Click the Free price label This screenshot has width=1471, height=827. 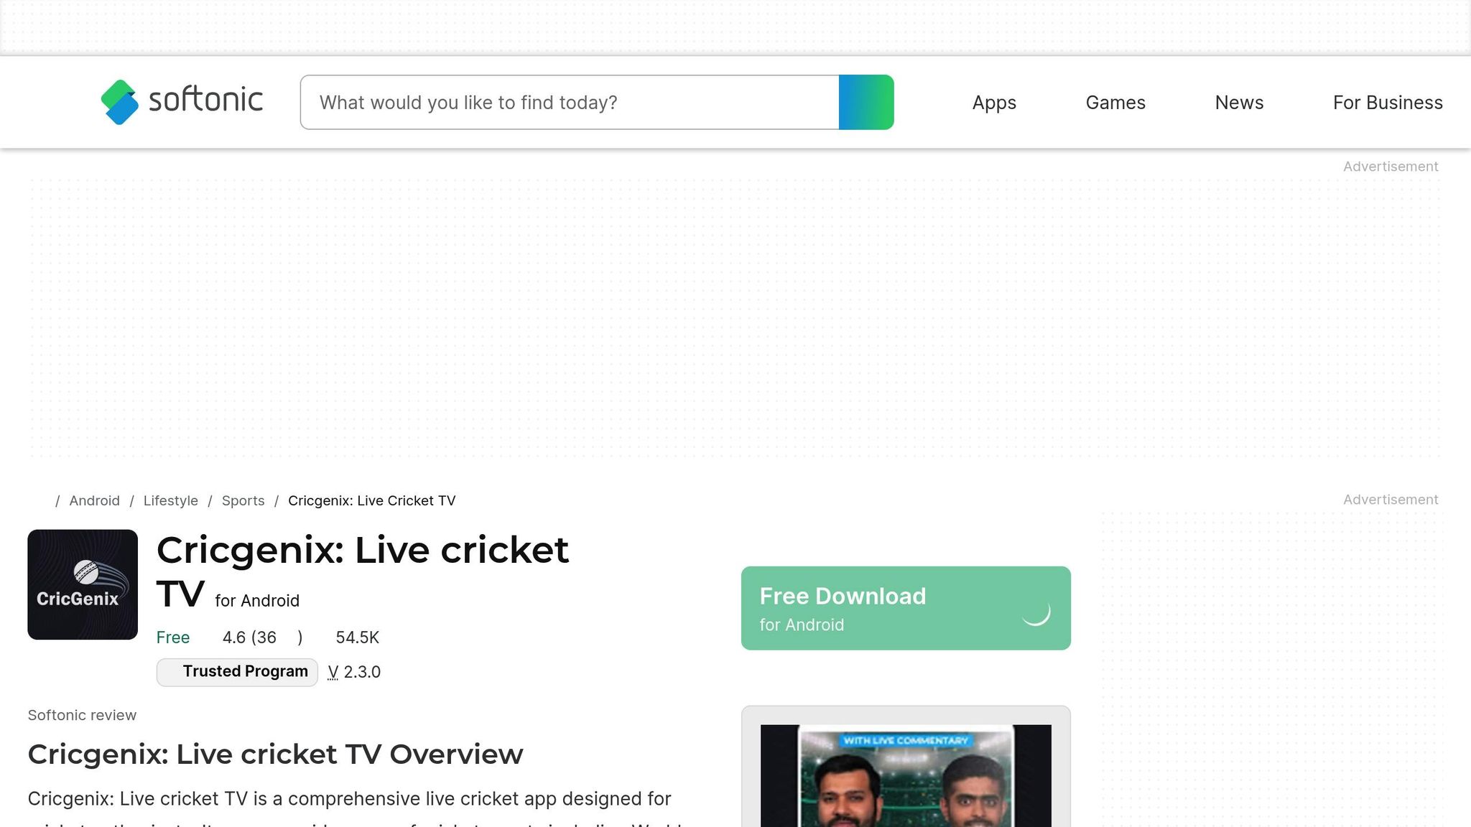click(x=172, y=637)
